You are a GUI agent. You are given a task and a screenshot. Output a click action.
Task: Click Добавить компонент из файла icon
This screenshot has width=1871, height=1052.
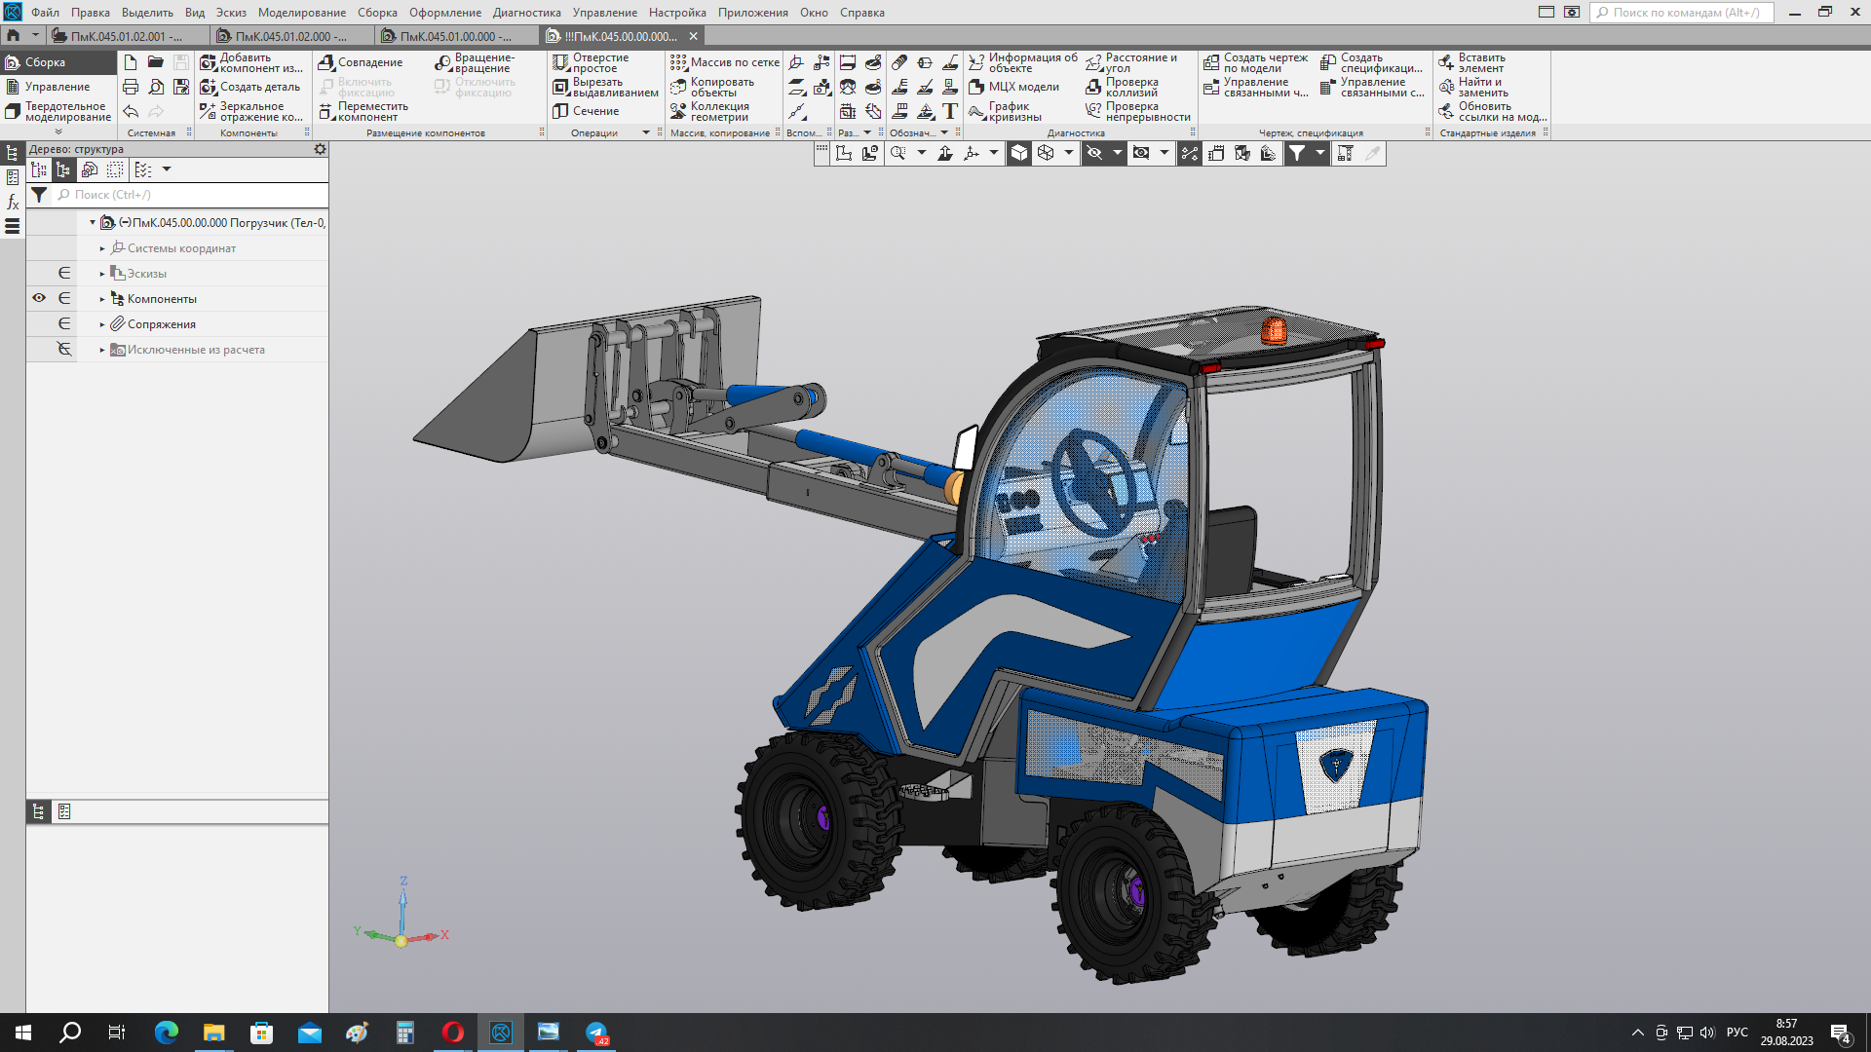click(208, 62)
